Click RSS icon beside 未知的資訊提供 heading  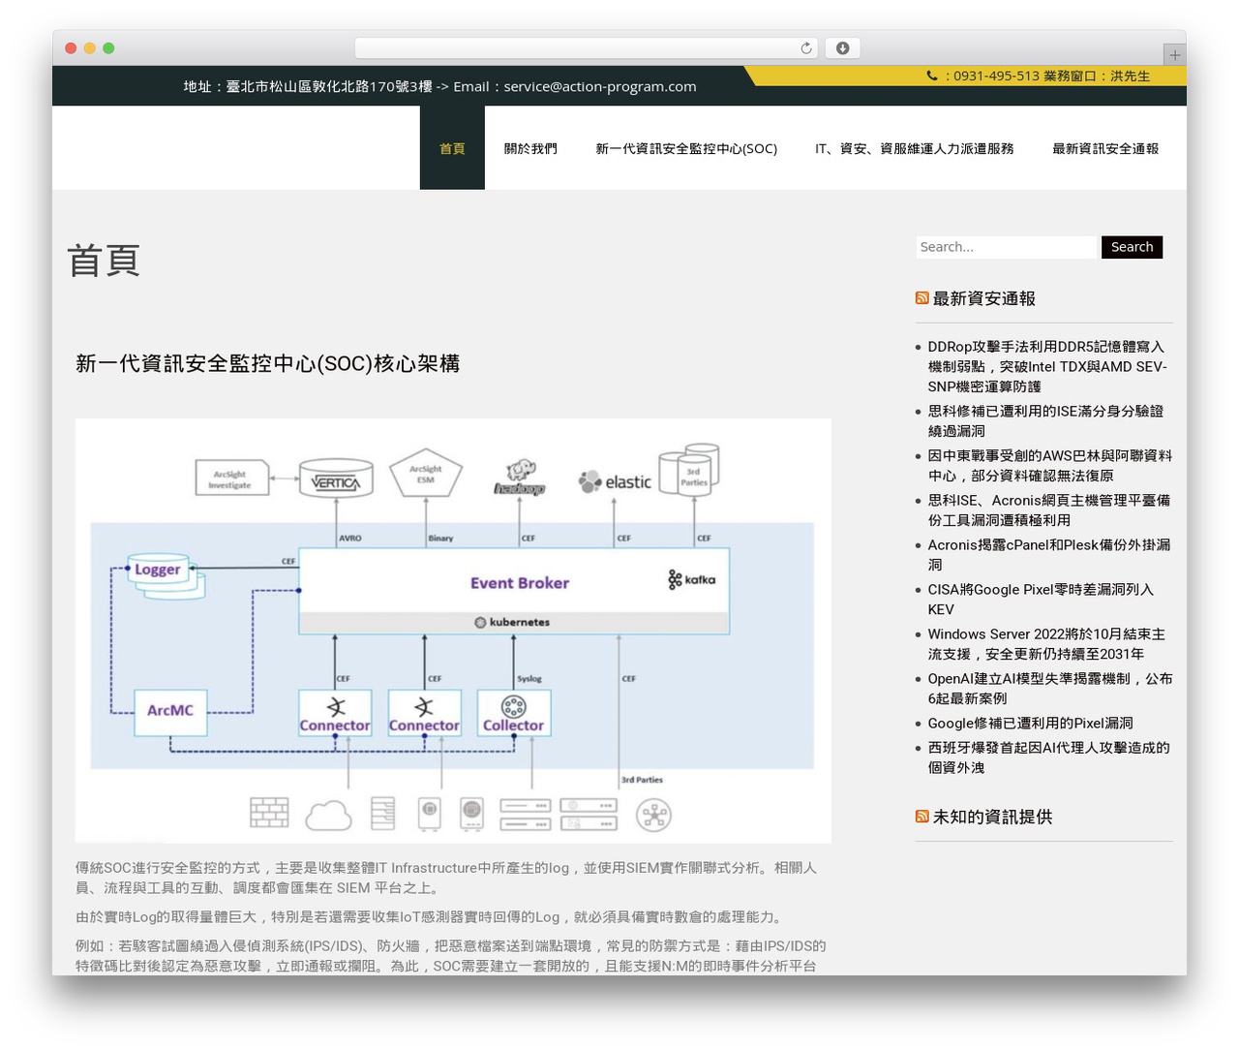pos(922,817)
